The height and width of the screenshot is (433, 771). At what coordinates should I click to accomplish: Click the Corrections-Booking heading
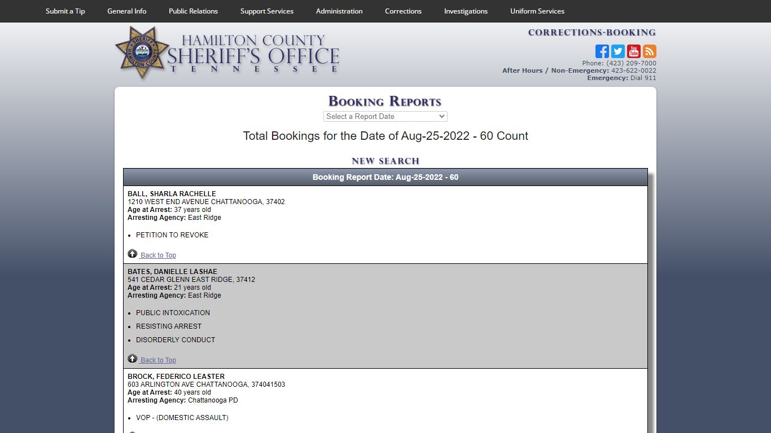(x=592, y=33)
